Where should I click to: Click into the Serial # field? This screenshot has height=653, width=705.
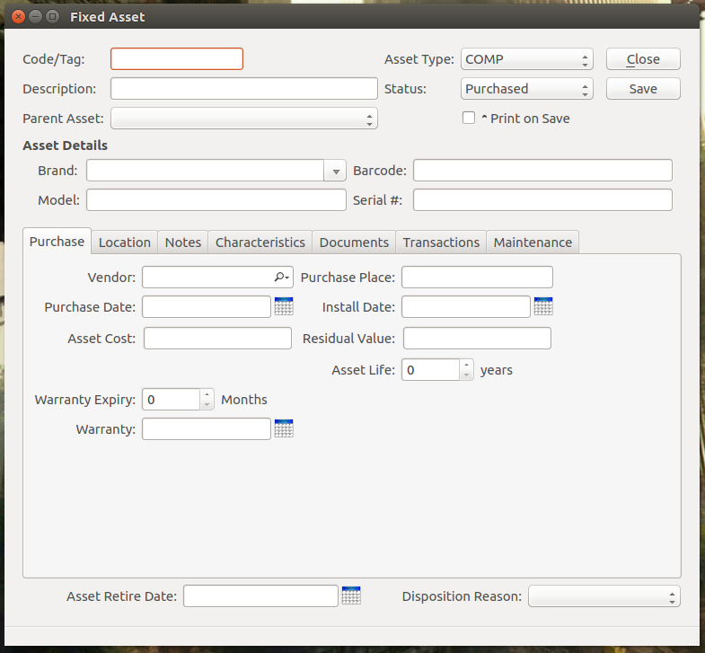point(542,199)
